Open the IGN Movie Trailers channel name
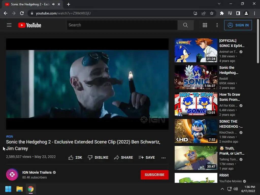 37,172
